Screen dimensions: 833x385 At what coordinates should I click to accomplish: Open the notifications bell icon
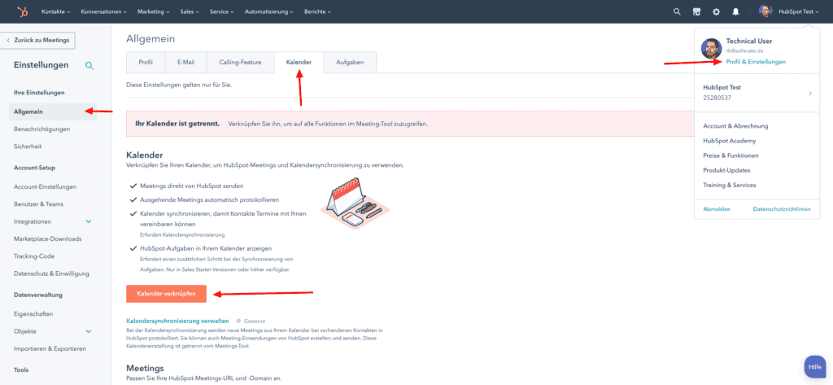735,11
